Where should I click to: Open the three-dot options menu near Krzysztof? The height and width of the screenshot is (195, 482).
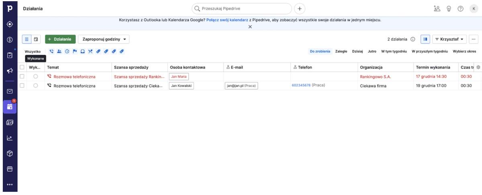click(474, 39)
